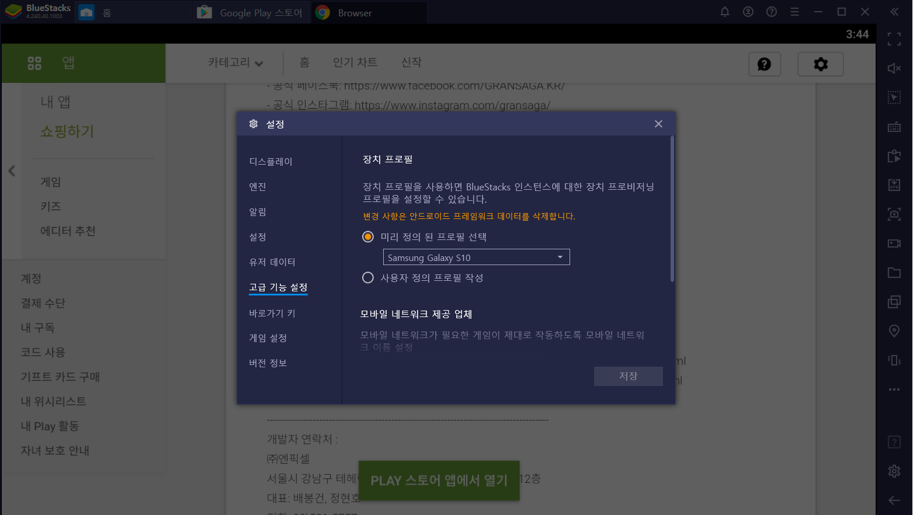
Task: Click the cursor lock icon in side toolbar
Action: click(x=894, y=98)
